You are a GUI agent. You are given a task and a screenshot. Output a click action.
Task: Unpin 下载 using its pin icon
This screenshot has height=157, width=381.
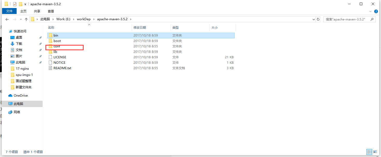pyautogui.click(x=40, y=44)
